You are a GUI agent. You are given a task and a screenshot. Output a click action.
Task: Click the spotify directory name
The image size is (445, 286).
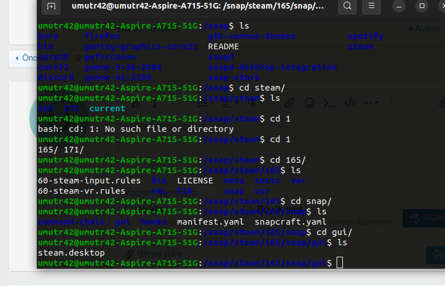tap(365, 36)
